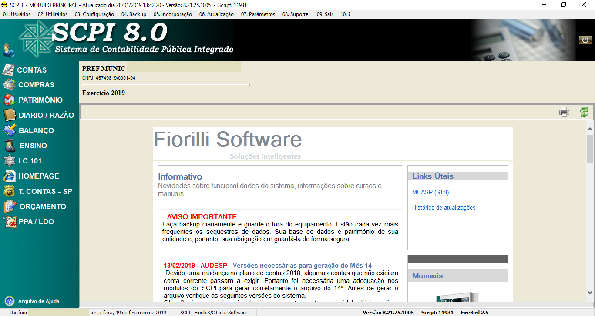Click the BALANÇO module icon

(x=10, y=130)
